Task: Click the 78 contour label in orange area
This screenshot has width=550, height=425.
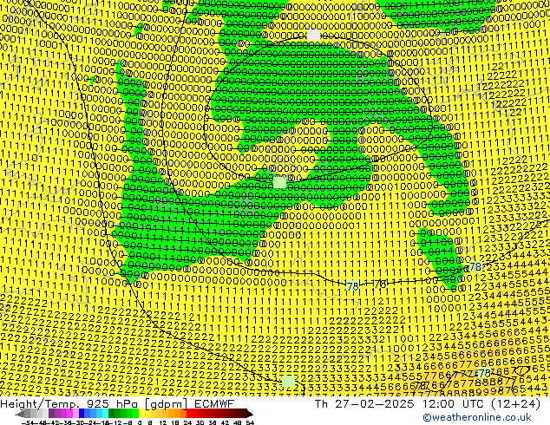Action: [x=484, y=373]
